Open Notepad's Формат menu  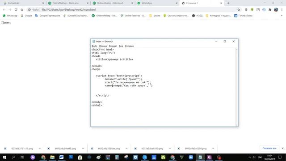pyautogui.click(x=113, y=46)
